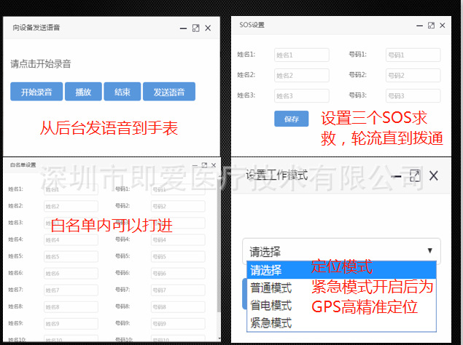Close the SOS设置 window
Image resolution: width=463 pixels, height=345 pixels.
[x=443, y=25]
